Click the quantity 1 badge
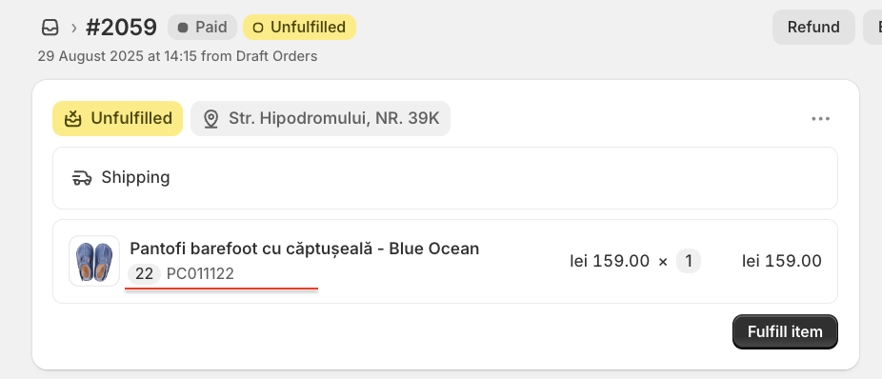 point(689,261)
